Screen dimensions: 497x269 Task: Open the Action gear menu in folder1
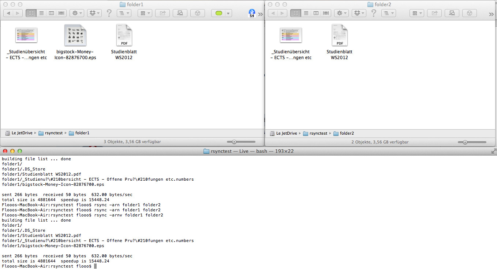pyautogui.click(x=77, y=13)
